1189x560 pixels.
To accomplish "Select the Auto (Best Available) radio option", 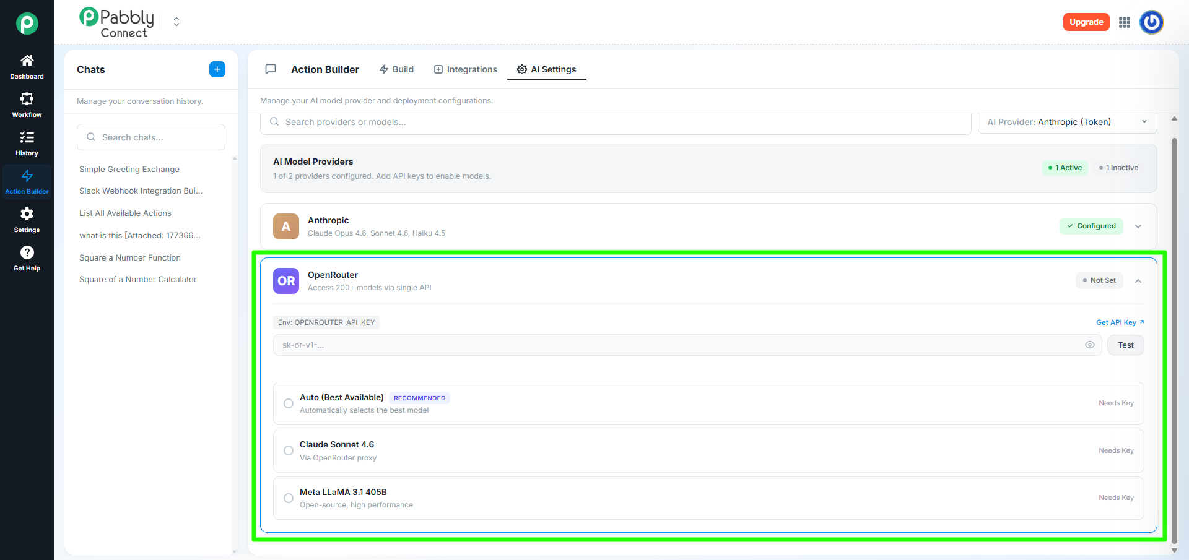I will (x=289, y=403).
